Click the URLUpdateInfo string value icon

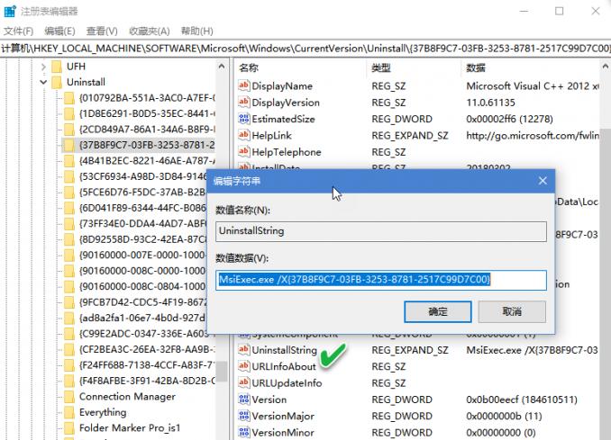point(244,382)
